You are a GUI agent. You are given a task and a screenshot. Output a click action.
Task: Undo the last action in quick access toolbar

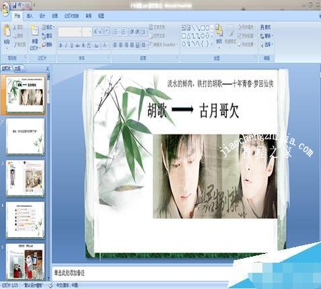point(20,6)
